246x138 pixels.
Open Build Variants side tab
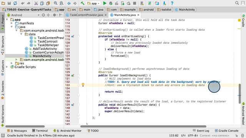pyautogui.click(x=3, y=116)
